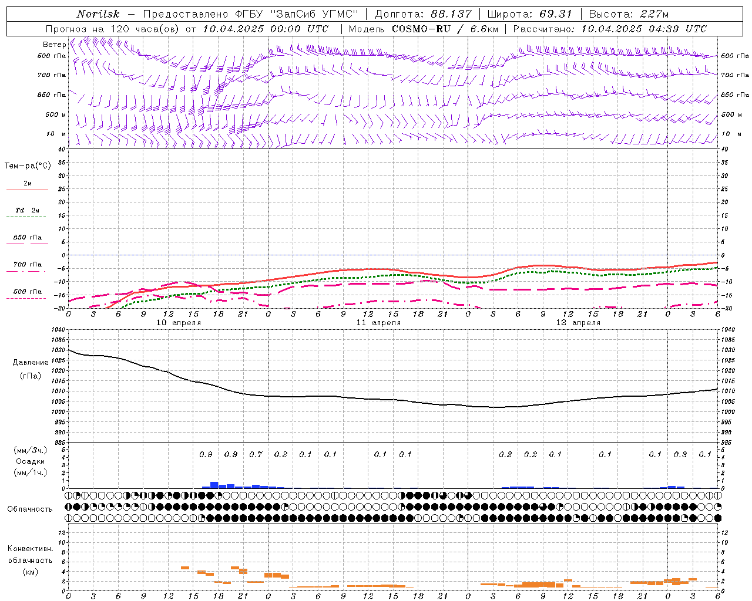Viewport: 752px width, 601px height.
Task: Click the Norilsk station title
Action: click(x=98, y=14)
